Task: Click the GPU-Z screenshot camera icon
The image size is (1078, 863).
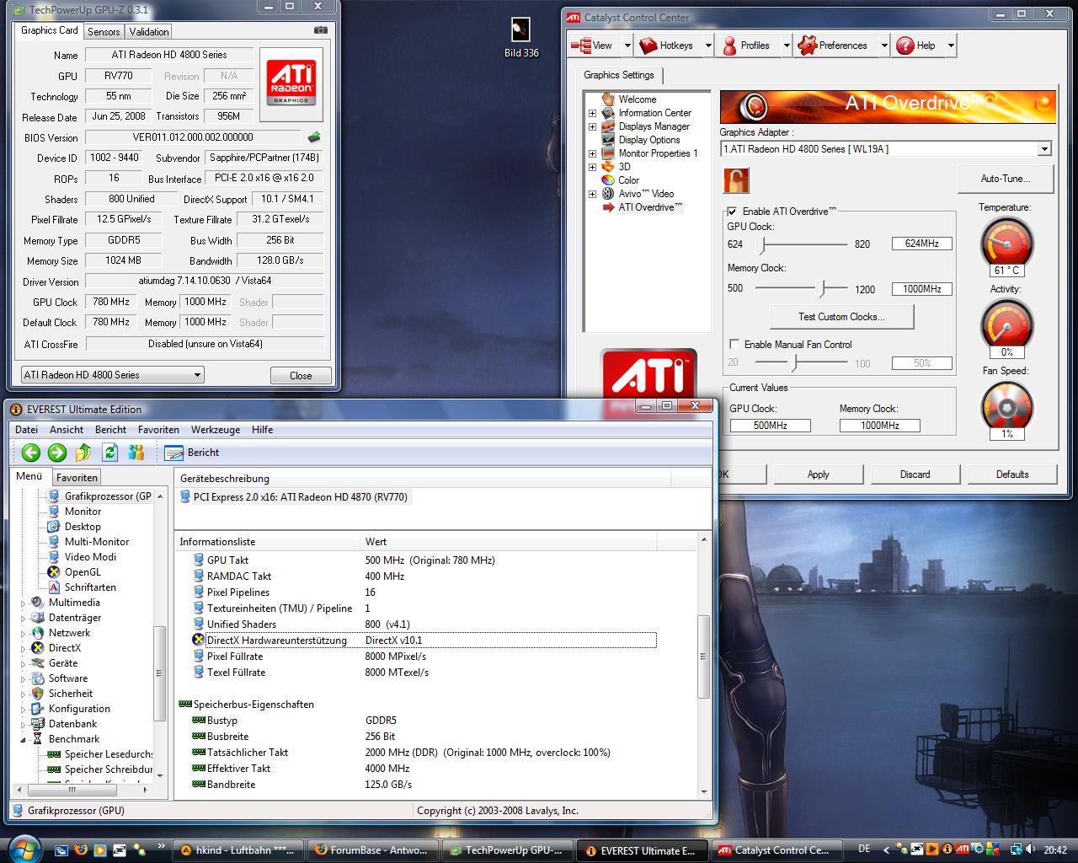Action: pyautogui.click(x=320, y=30)
